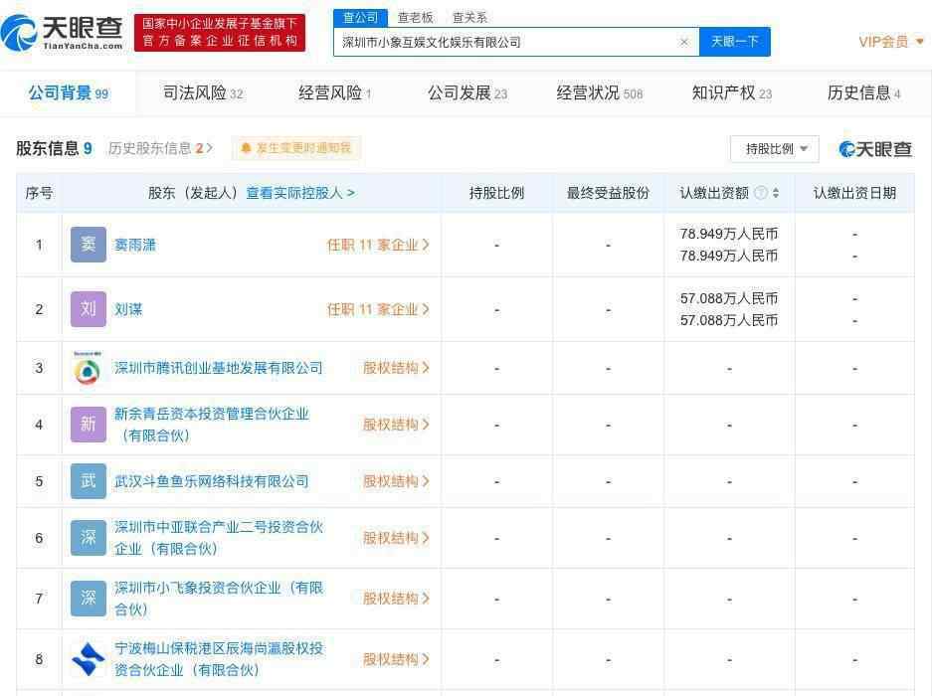Open shareholder 窦雨潇 link
The image size is (932, 696).
click(135, 245)
